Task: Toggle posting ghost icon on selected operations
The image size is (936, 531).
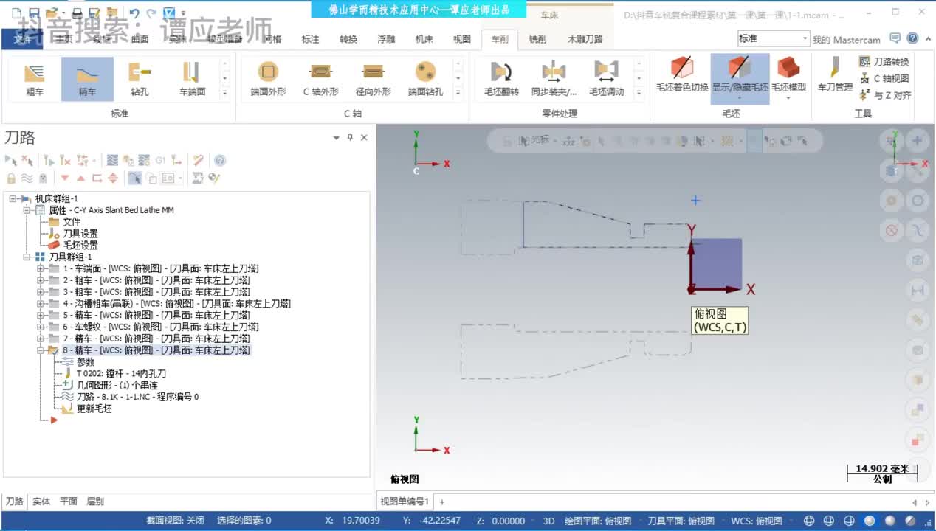Action: pos(43,178)
